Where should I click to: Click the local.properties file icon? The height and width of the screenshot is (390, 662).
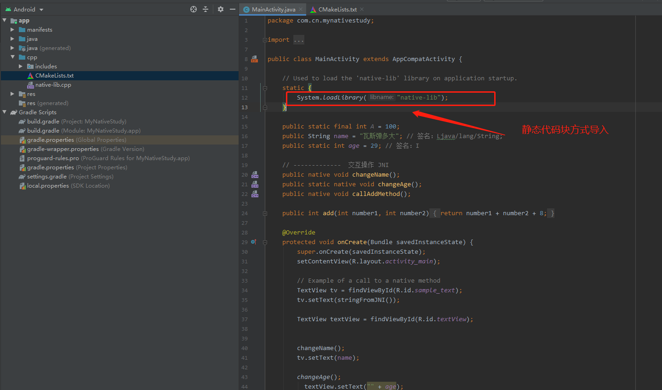coord(22,186)
